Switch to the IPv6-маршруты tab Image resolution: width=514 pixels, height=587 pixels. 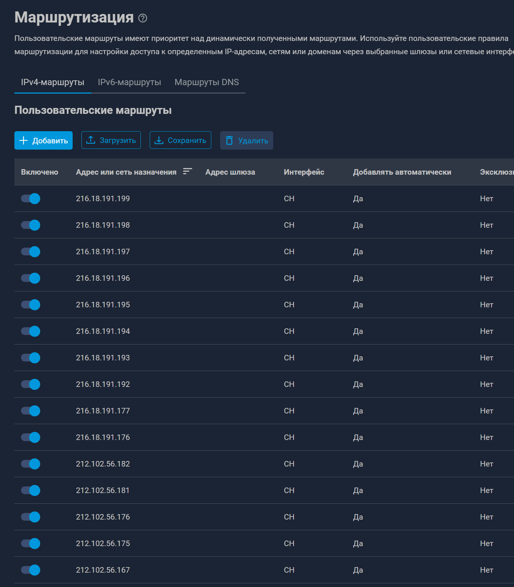coord(129,82)
